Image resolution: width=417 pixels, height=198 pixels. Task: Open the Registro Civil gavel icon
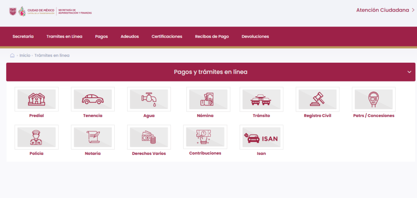pyautogui.click(x=318, y=99)
